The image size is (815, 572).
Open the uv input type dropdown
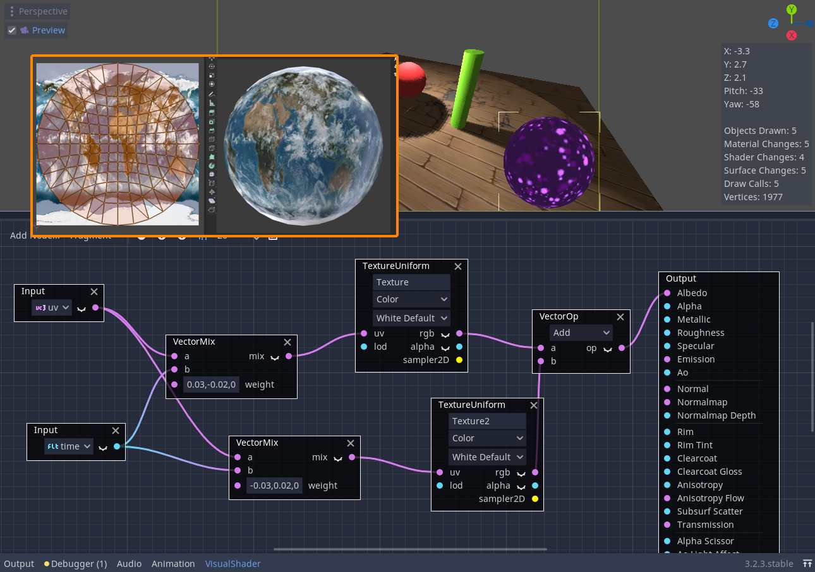tap(52, 308)
